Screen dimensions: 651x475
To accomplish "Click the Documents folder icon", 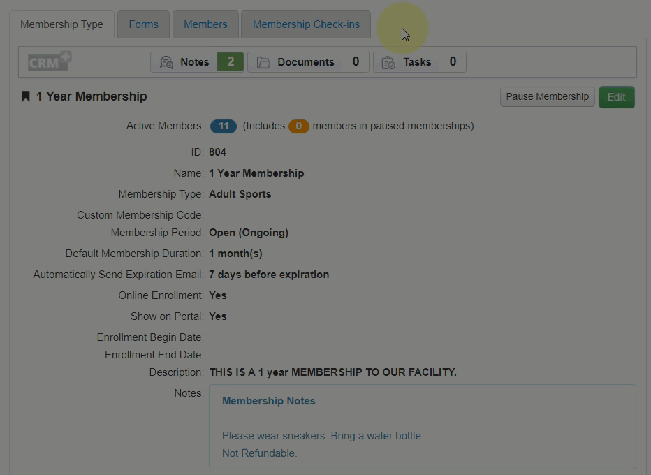I will (263, 62).
